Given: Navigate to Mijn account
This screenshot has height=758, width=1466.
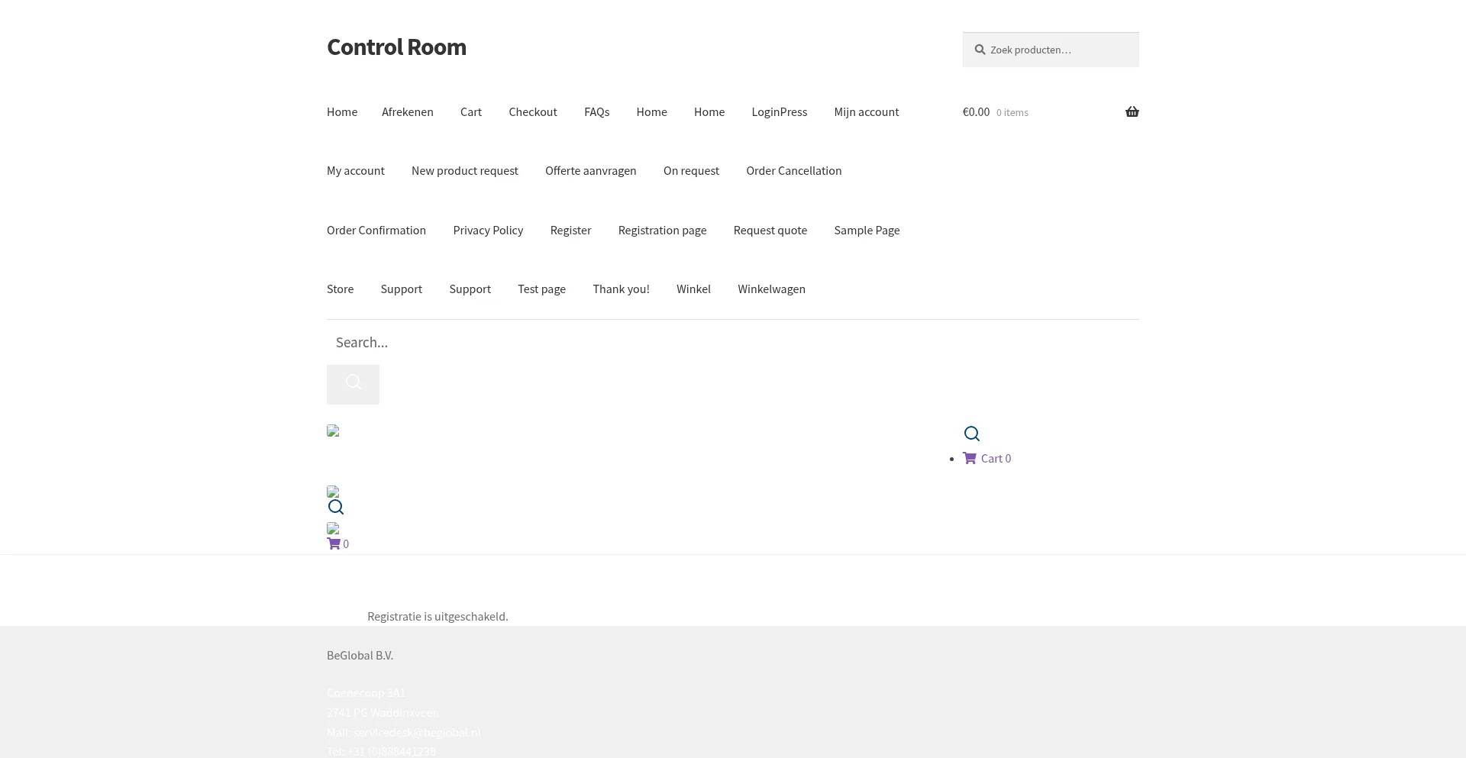Looking at the screenshot, I should [866, 111].
